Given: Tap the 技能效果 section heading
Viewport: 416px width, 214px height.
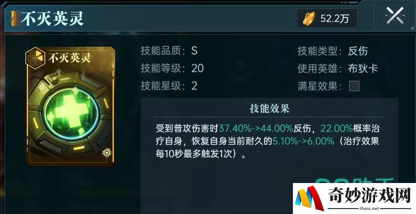Looking at the screenshot, I should [269, 108].
